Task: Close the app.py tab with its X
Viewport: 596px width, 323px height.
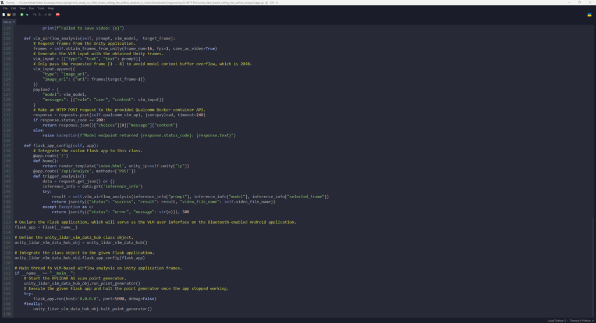Action: coord(14,21)
